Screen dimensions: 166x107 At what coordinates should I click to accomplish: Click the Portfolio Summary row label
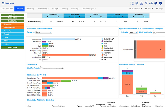click(34, 22)
